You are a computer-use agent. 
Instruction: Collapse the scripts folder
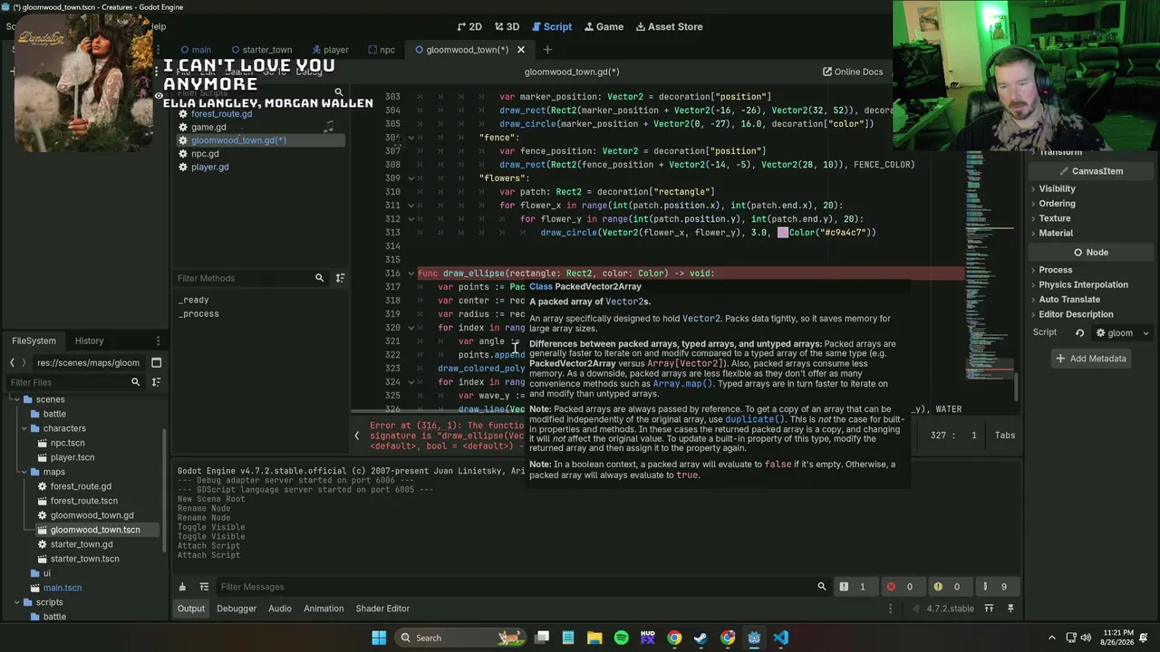point(16,602)
